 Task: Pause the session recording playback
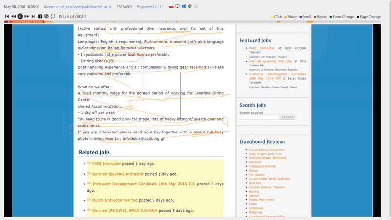point(20,16)
